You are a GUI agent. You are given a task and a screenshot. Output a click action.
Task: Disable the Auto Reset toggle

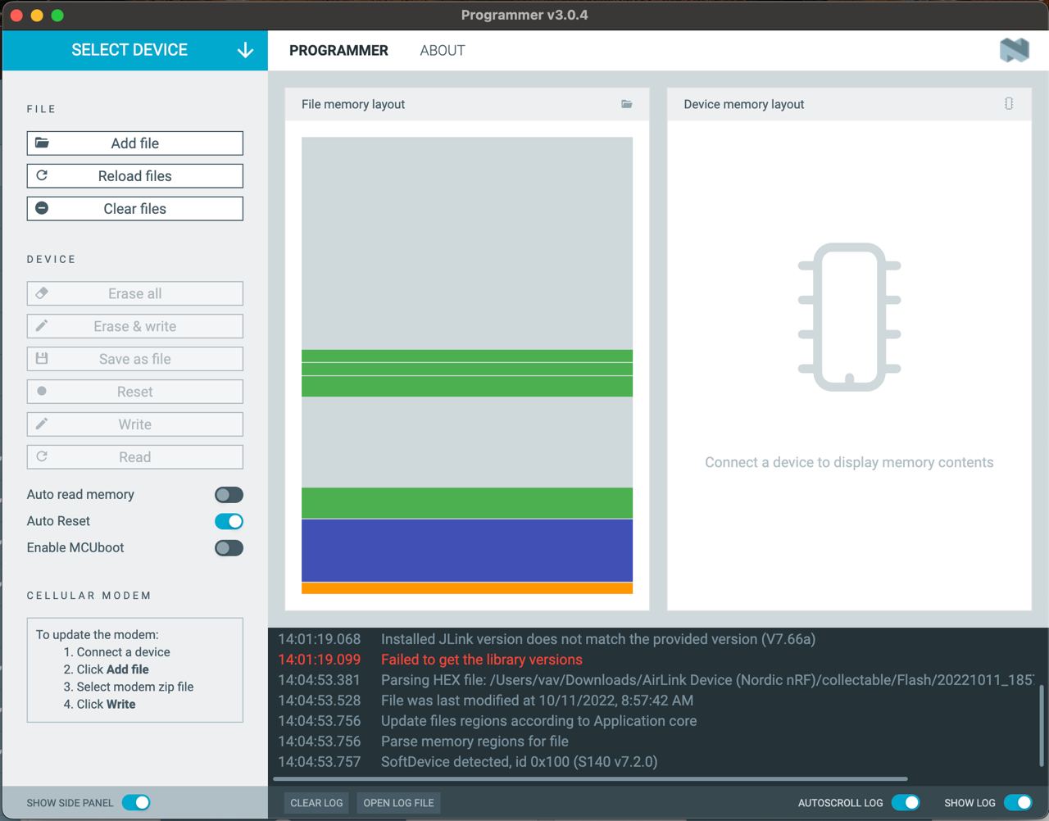point(229,521)
